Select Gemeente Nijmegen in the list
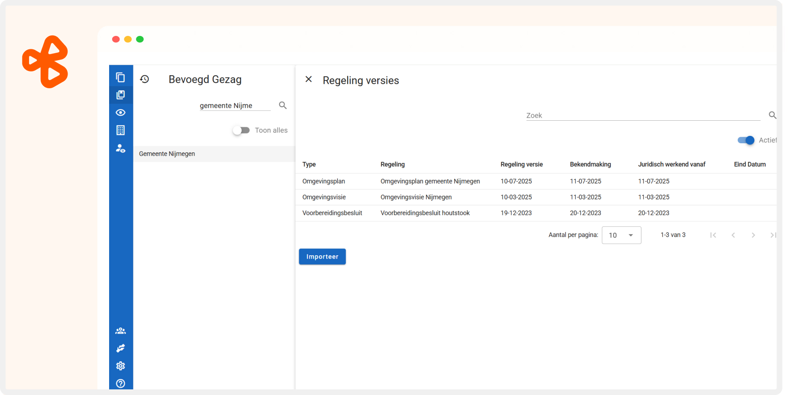Viewport: 798px width, 395px height. click(x=167, y=154)
